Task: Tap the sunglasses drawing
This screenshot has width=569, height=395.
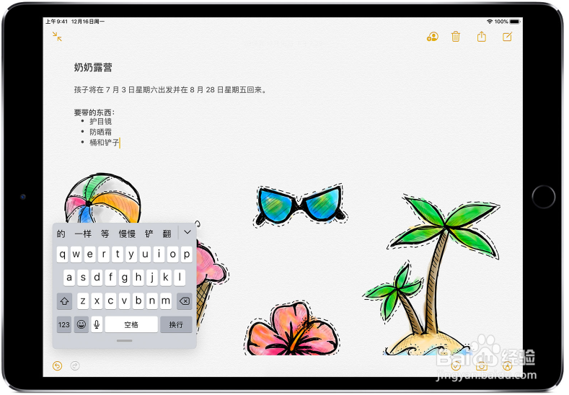Action: point(300,205)
